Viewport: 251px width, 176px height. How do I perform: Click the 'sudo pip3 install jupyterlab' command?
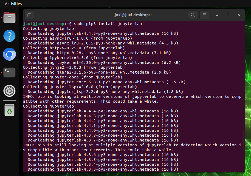[108, 24]
